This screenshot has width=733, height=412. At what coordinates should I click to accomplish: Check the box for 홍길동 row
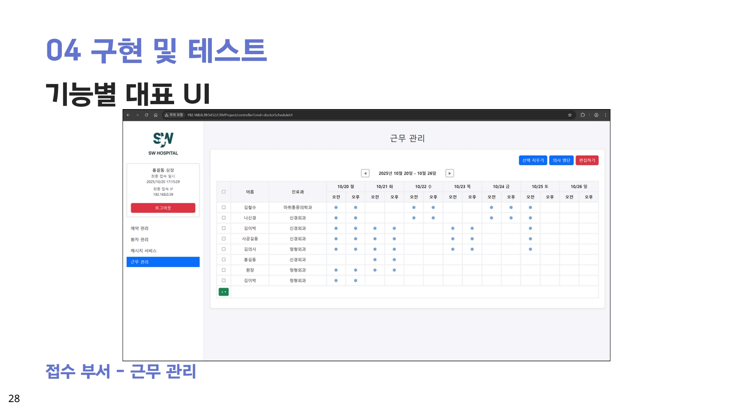[x=224, y=260]
